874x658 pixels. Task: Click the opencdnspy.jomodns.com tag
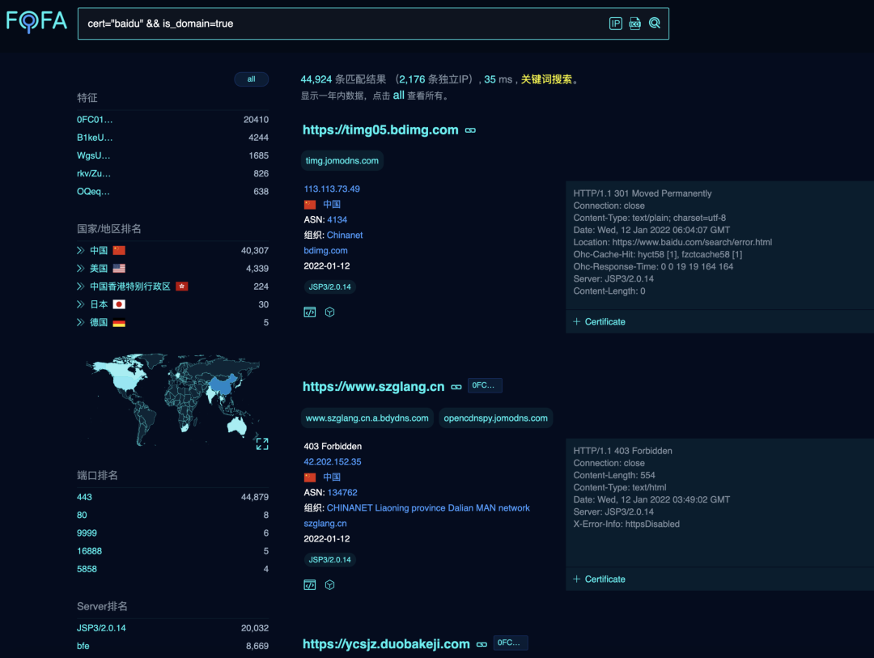pyautogui.click(x=495, y=418)
